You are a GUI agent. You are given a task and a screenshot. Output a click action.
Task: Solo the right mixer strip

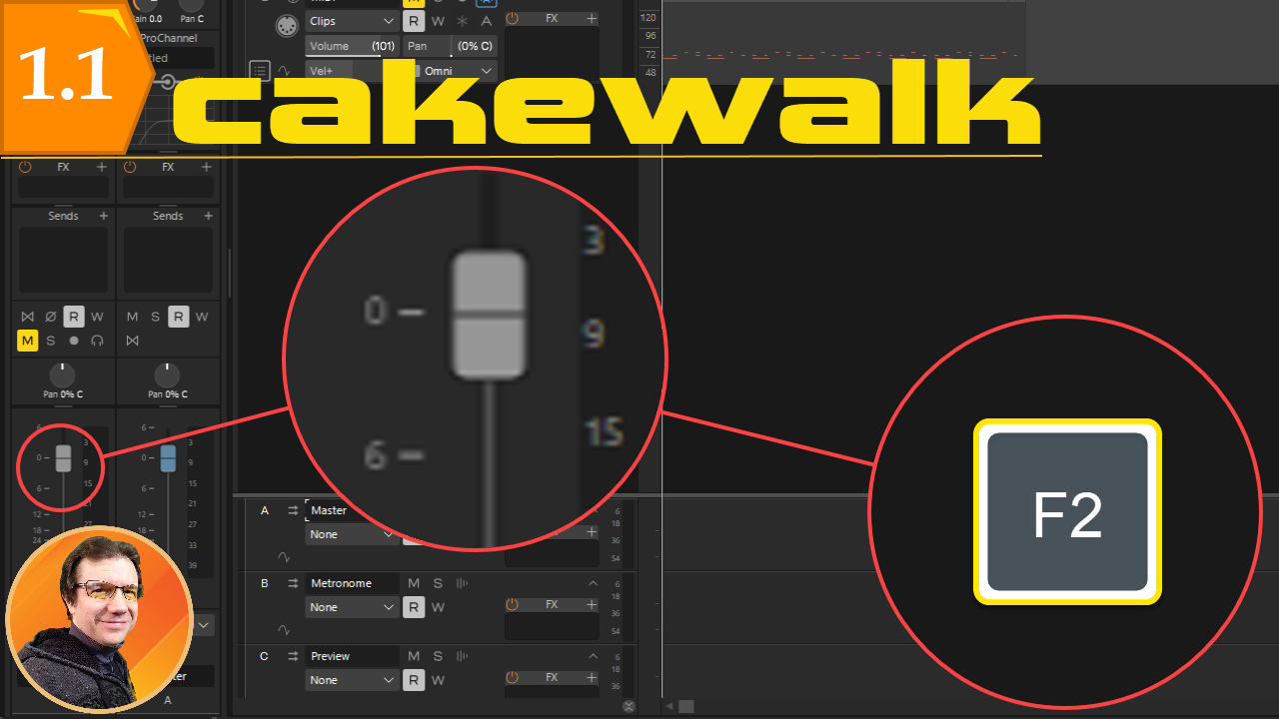point(155,317)
